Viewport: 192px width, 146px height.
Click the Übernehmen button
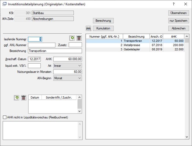click(x=179, y=13)
